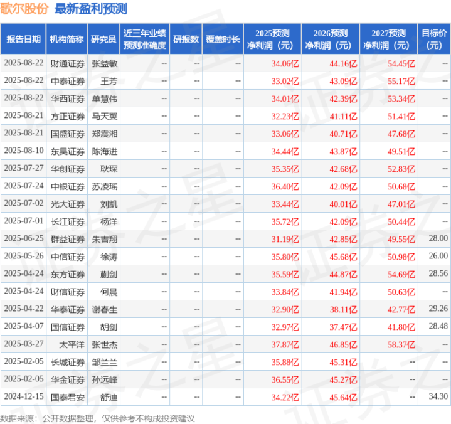451x424 pixels.
Task: Click the target price 28.00
Action: click(438, 238)
